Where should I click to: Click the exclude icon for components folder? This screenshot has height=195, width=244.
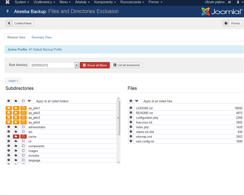tap(9, 146)
